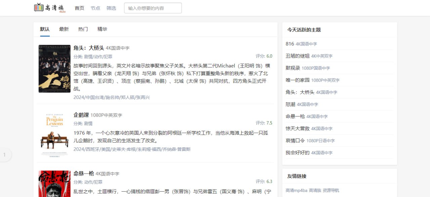Click the 企鹅课 poster thumbnail
The image size is (430, 197).
coord(54,133)
